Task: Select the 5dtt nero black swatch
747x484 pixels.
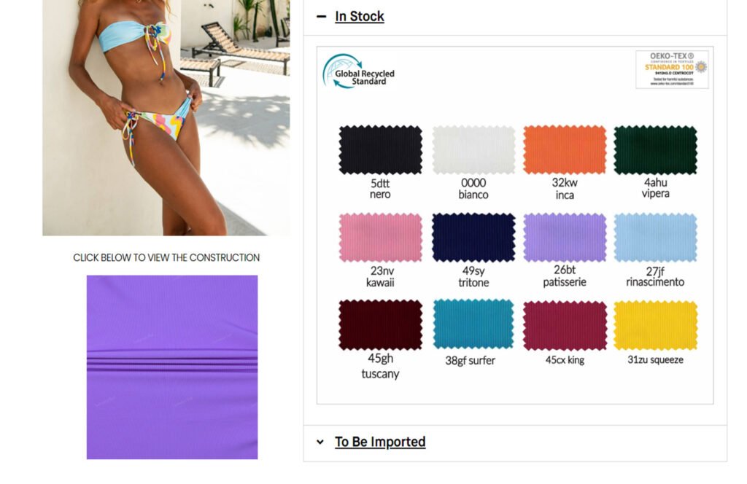Action: [x=380, y=150]
